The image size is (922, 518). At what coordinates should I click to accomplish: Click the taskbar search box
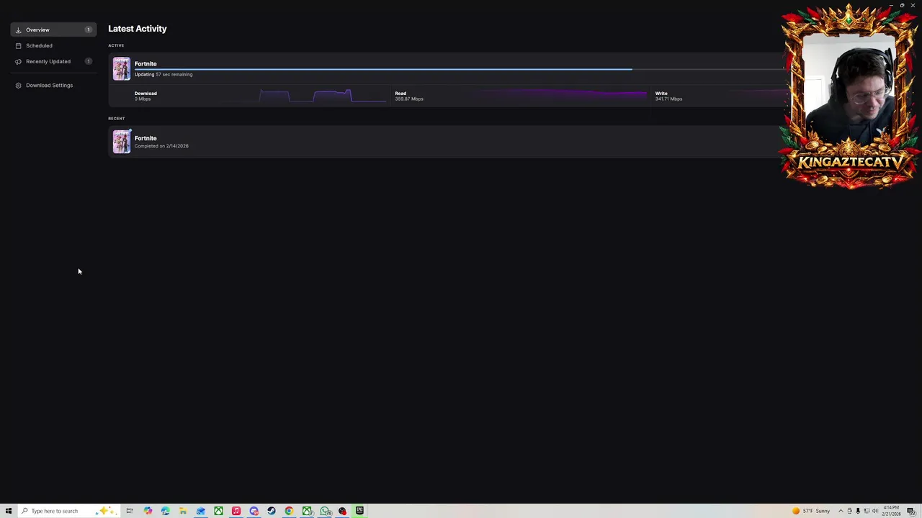pyautogui.click(x=68, y=511)
